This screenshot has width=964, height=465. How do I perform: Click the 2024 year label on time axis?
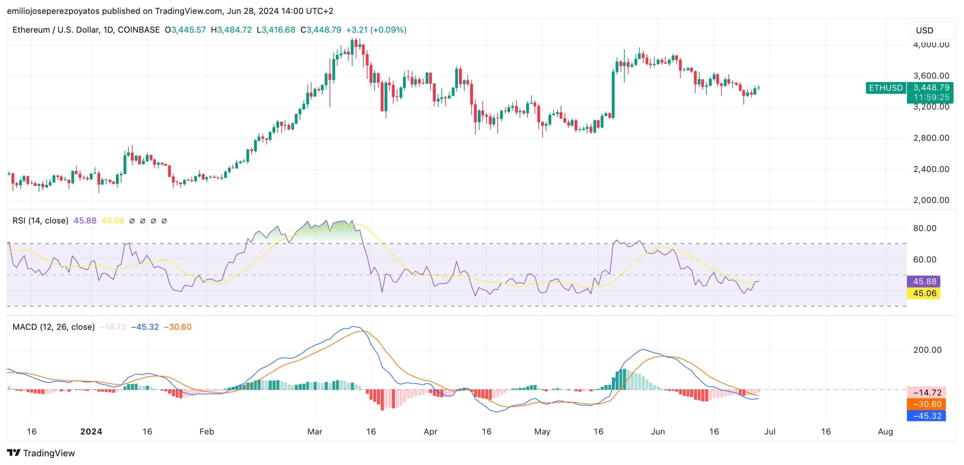tap(91, 432)
